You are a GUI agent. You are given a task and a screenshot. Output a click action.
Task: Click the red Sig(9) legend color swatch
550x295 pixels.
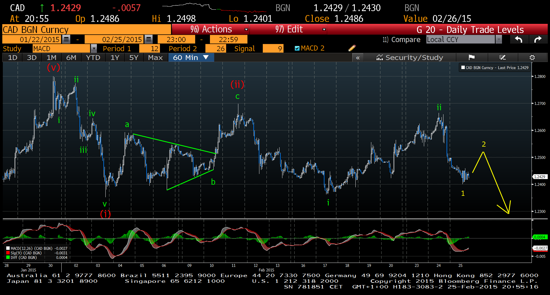pos(8,253)
